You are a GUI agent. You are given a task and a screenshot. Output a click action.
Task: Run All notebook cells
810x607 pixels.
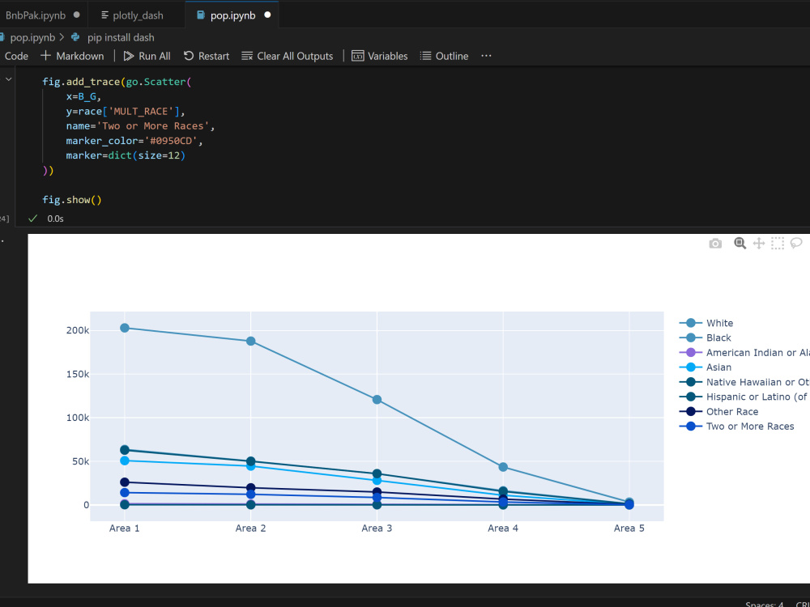coord(147,56)
